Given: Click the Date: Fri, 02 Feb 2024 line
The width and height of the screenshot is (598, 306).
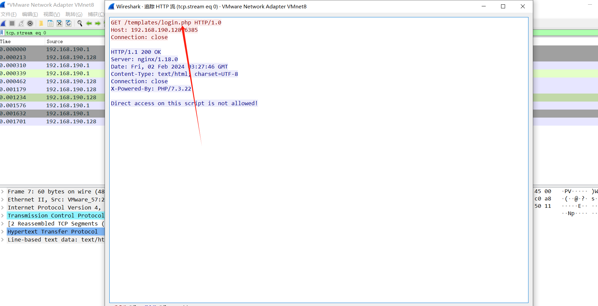Looking at the screenshot, I should click(169, 66).
